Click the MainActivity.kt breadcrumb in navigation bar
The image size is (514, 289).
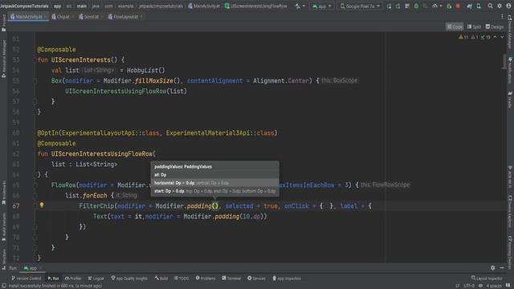point(204,6)
